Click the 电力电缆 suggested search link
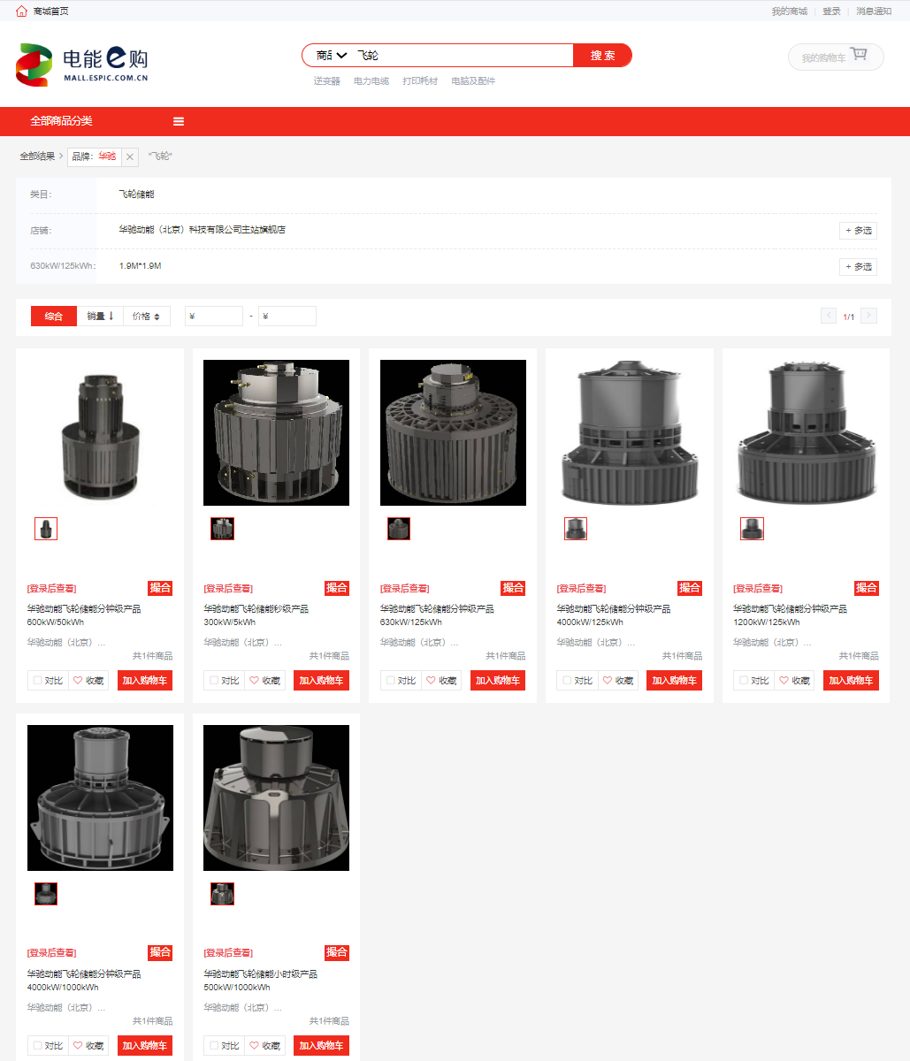The height and width of the screenshot is (1061, 910). point(371,81)
